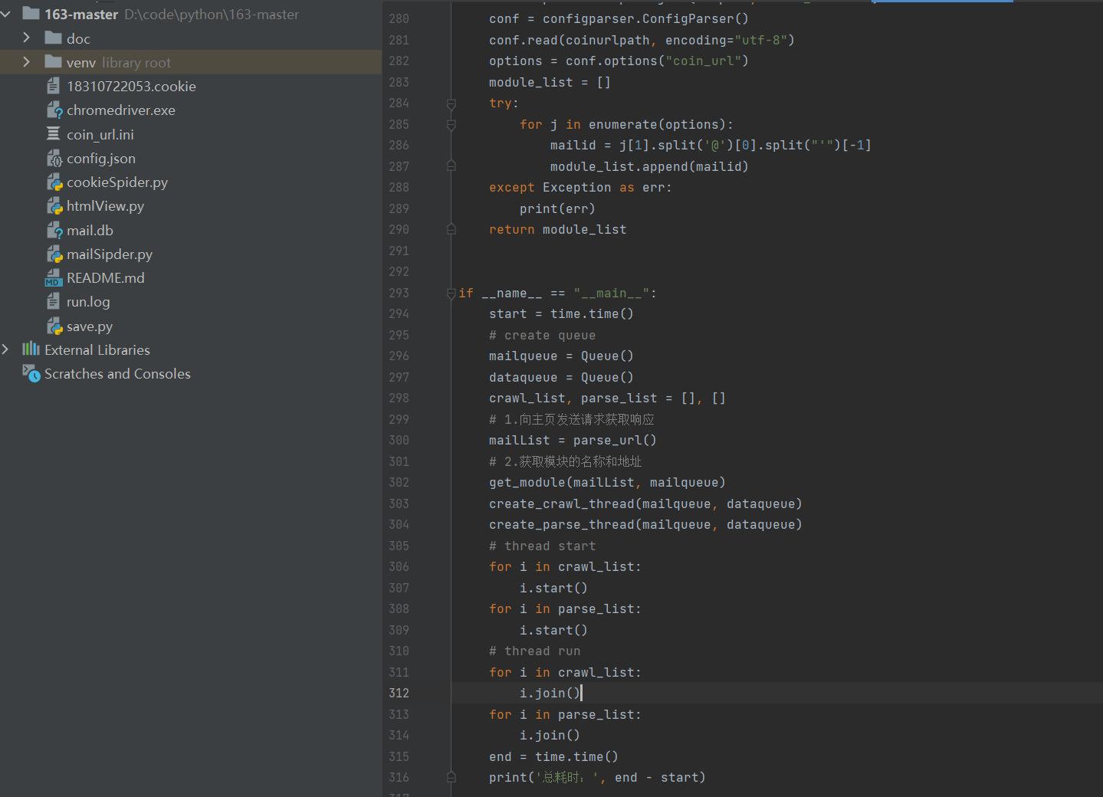Click 'options = conf.options' line 282
The width and height of the screenshot is (1103, 797).
point(619,61)
